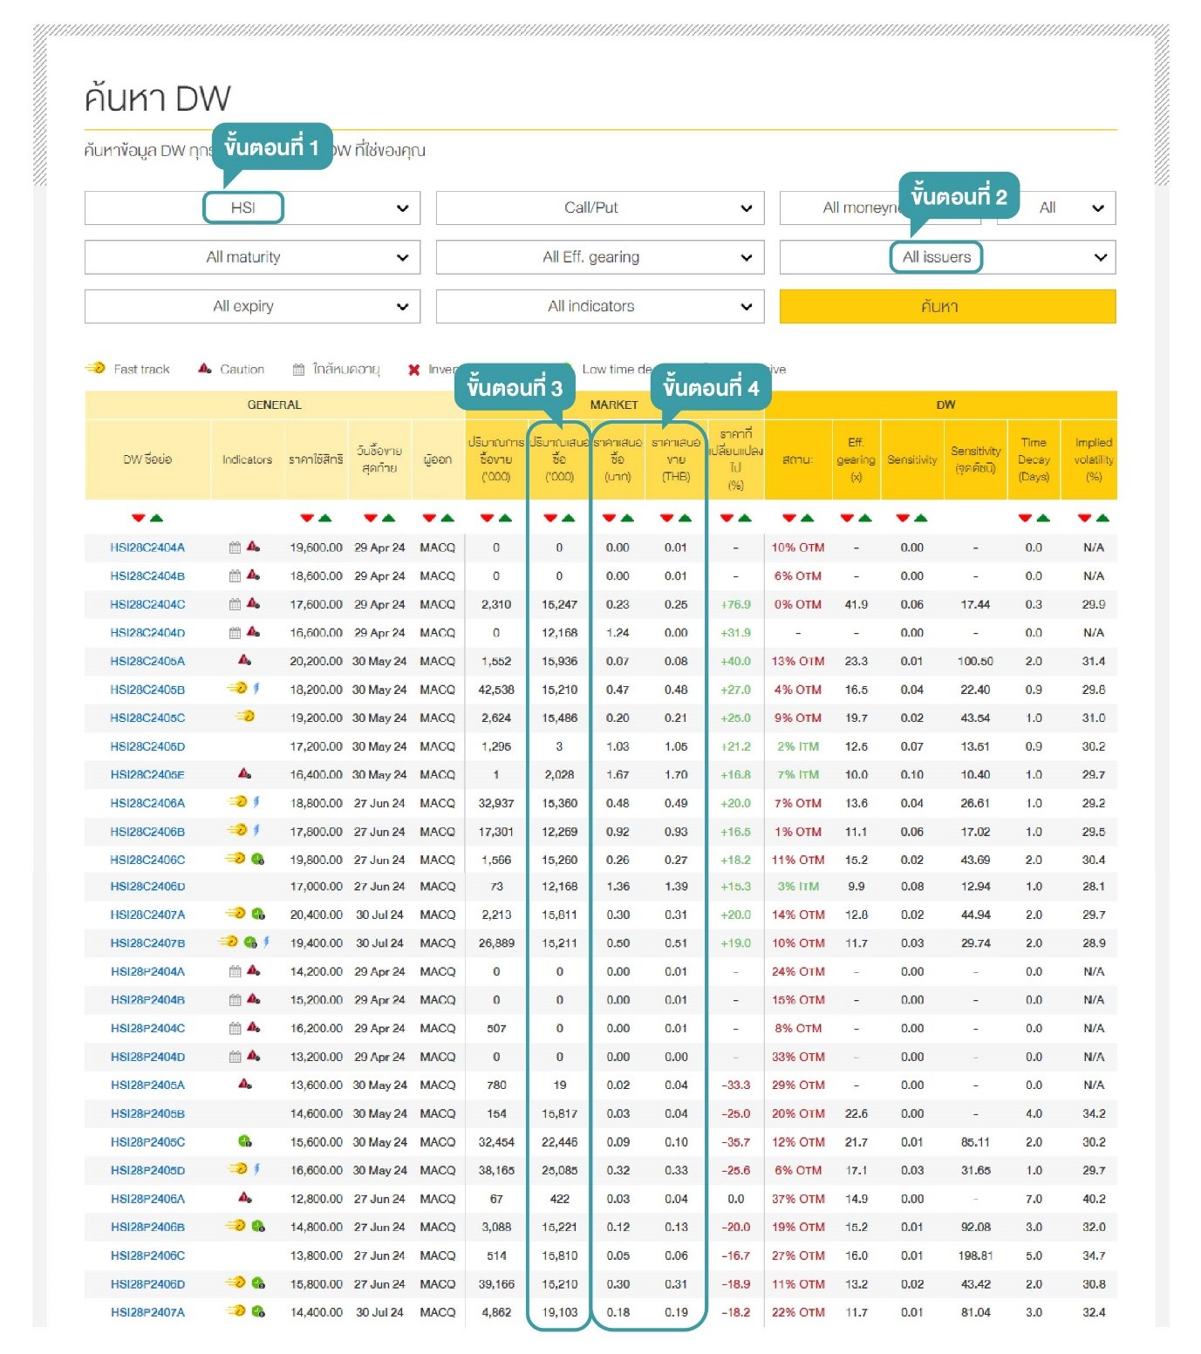The image size is (1201, 1354).
Task: Expand the Call/Put dropdown
Action: click(x=599, y=208)
